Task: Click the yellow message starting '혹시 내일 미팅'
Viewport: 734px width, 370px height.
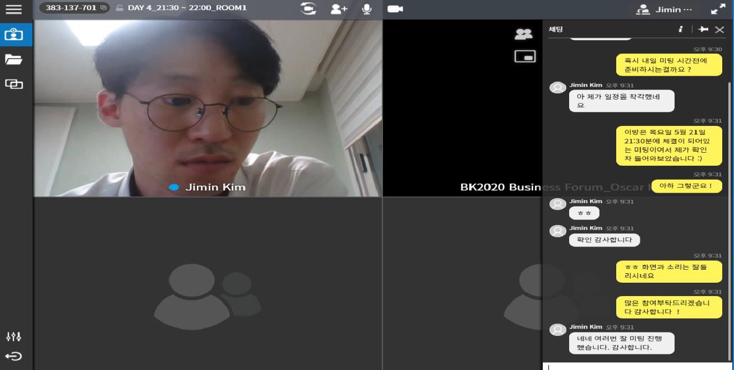Action: 669,65
